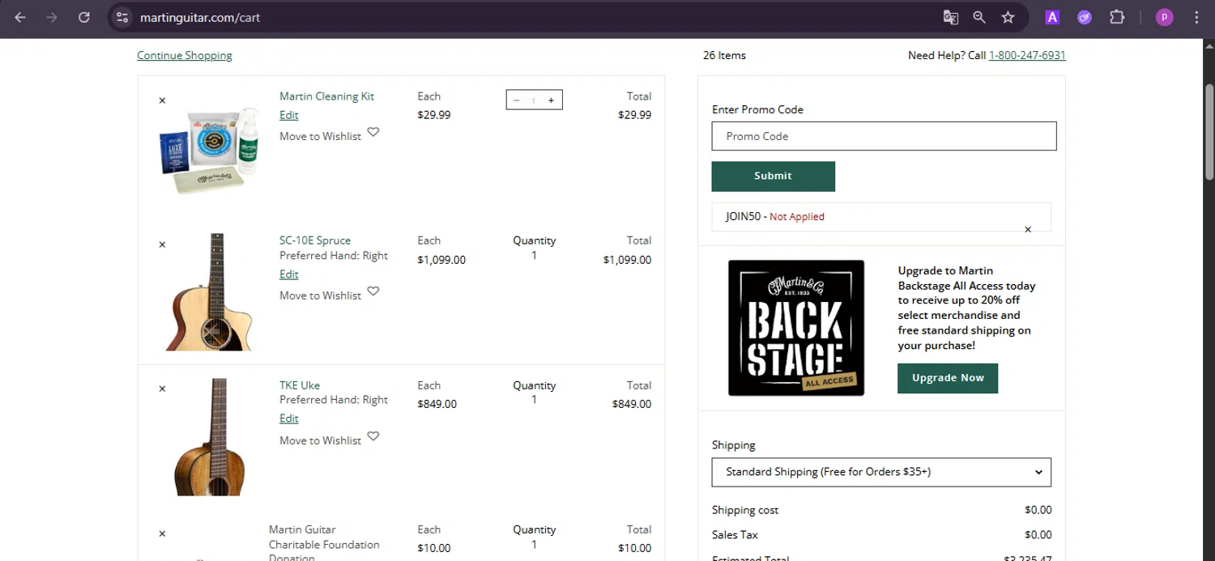Open the zoom magnifier icon
Image resolution: width=1215 pixels, height=561 pixels.
[979, 17]
